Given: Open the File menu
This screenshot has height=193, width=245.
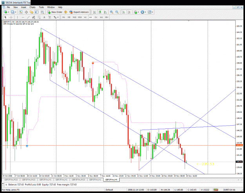Looking at the screenshot, I should [8, 7].
